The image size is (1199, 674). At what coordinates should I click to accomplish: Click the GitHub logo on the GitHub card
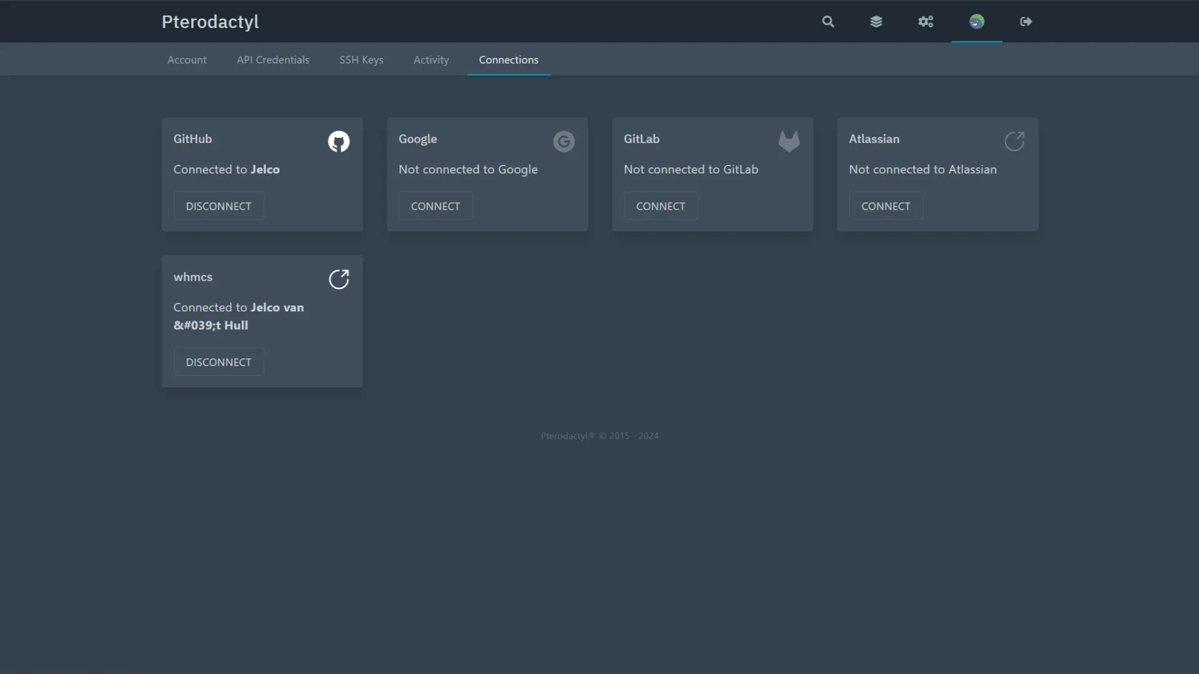(x=338, y=141)
